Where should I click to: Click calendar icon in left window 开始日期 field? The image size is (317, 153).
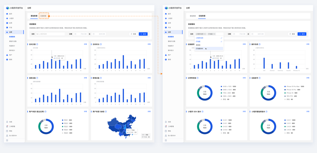[75, 34]
